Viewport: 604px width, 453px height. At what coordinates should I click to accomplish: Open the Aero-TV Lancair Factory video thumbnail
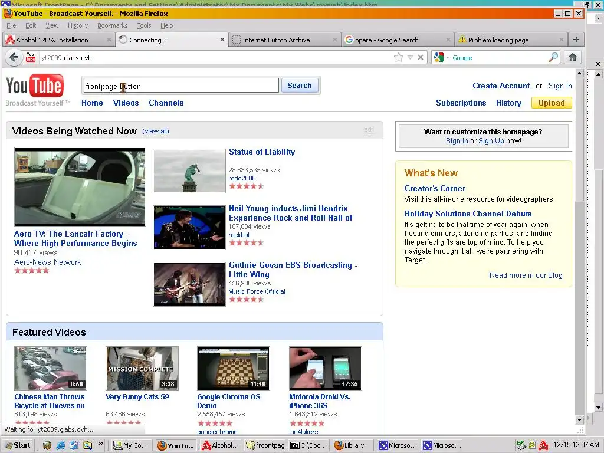[80, 187]
